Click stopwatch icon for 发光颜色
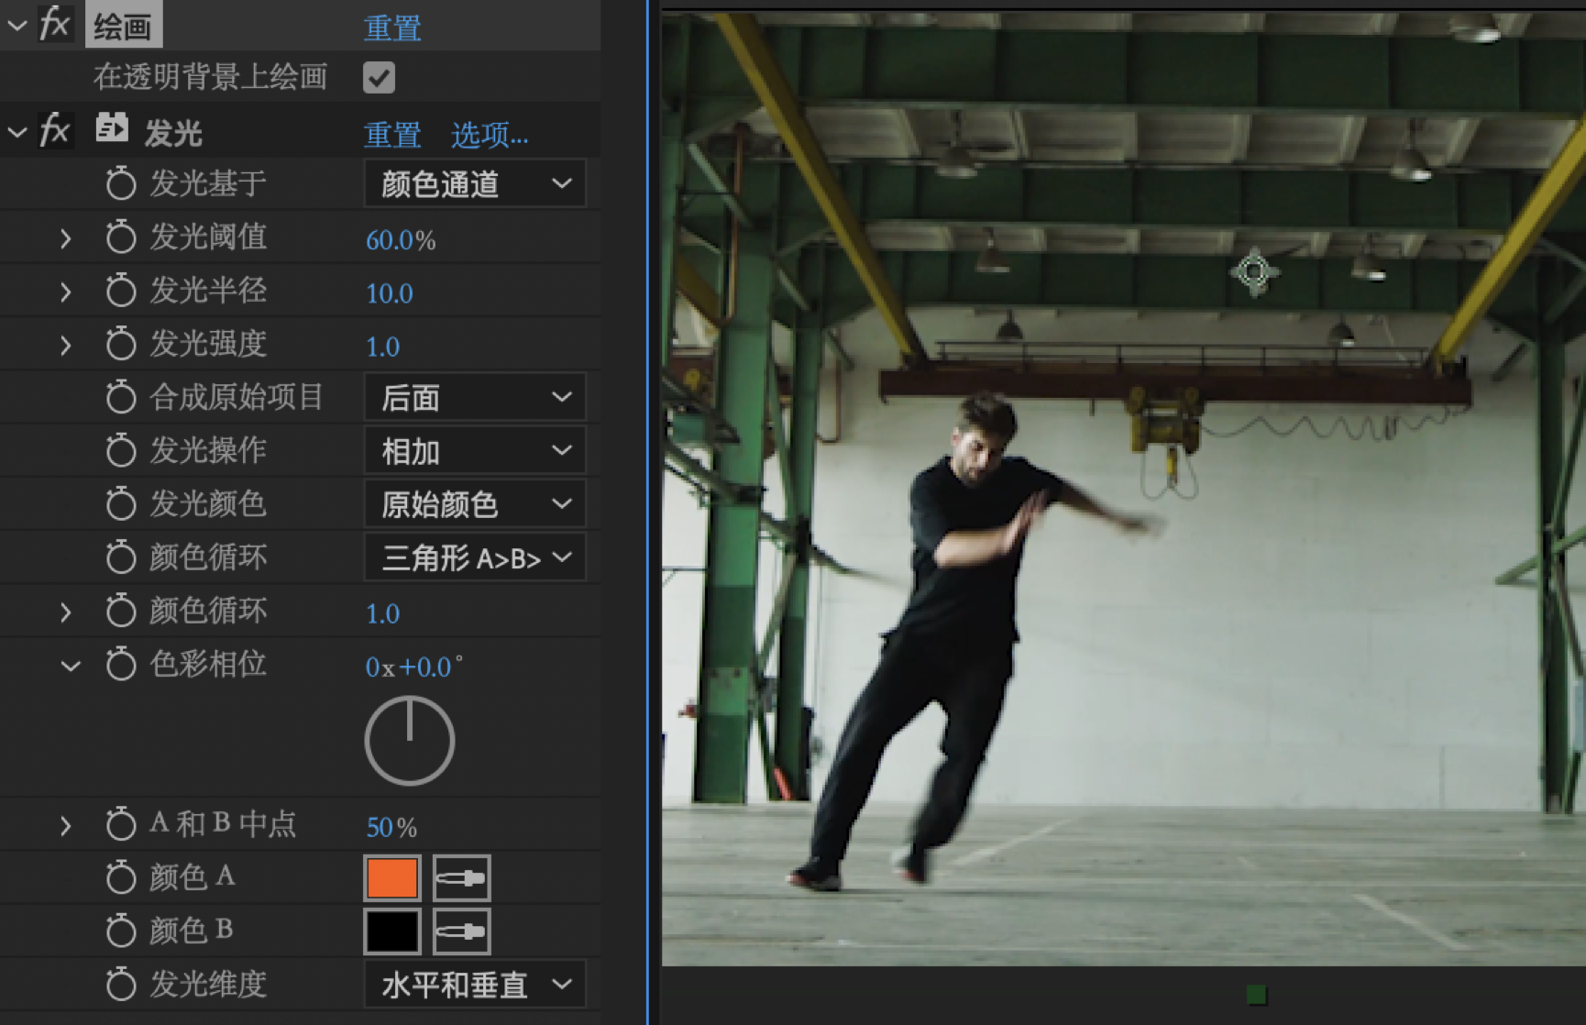This screenshot has height=1025, width=1586. [121, 503]
